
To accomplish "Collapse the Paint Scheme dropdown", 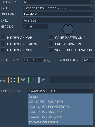I will click(60, 91).
